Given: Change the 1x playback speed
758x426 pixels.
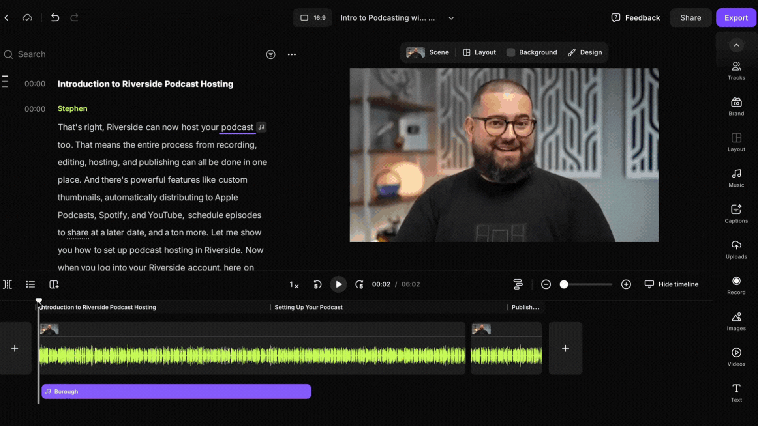Looking at the screenshot, I should click(294, 284).
